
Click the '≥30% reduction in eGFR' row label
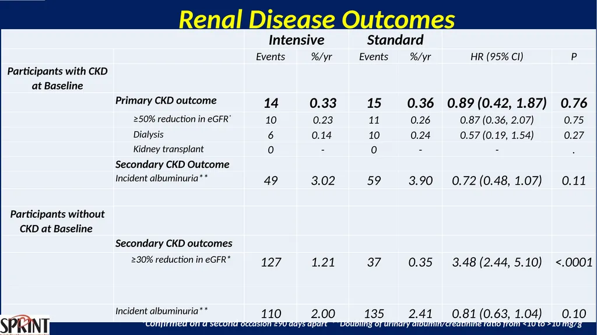(x=181, y=260)
